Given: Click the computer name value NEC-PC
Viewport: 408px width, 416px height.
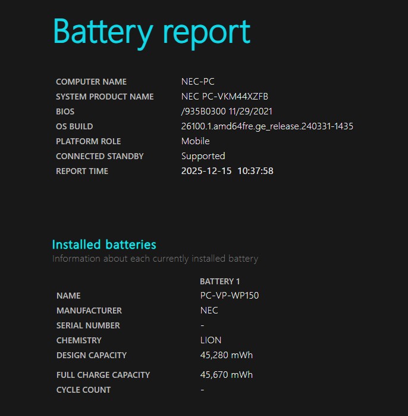Looking at the screenshot, I should [198, 82].
